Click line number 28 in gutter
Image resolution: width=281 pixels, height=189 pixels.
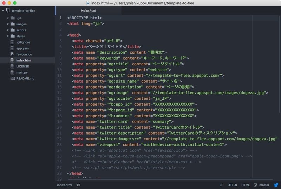59,174
